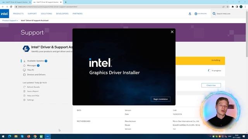Open the SOLUTIONS menu
Image resolution: width=248 pixels, height=139 pixels.
46,14
